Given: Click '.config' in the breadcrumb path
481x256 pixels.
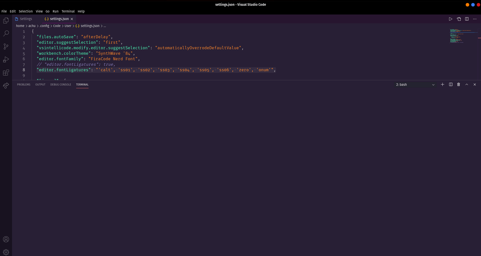Looking at the screenshot, I should 44,26.
